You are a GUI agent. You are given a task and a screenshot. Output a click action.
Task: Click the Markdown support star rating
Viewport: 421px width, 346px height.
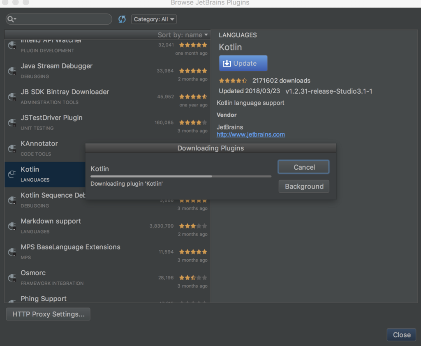[x=193, y=226]
